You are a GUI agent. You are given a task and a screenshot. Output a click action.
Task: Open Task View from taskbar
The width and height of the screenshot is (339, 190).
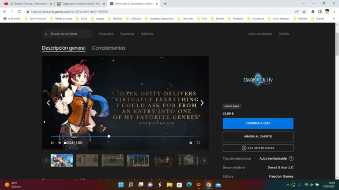140,185
